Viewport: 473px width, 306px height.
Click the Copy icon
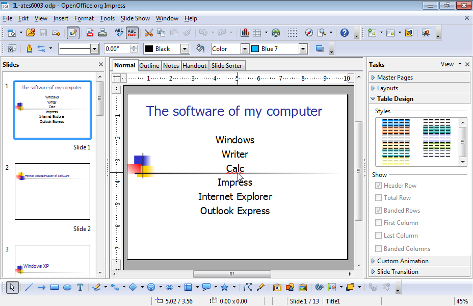tap(162, 33)
